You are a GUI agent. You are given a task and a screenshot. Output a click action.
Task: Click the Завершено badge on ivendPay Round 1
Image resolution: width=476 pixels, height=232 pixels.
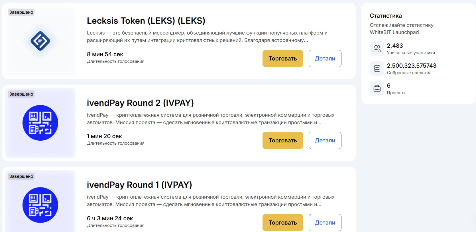[21, 176]
